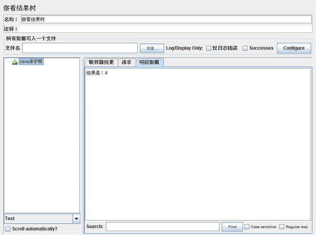Screen dimensions: 316x235
Task: Tick the Regular exp. checkbox
Action: pos(282,227)
